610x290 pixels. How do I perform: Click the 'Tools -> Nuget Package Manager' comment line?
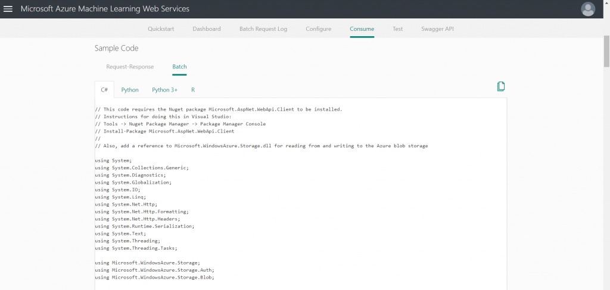(180, 124)
